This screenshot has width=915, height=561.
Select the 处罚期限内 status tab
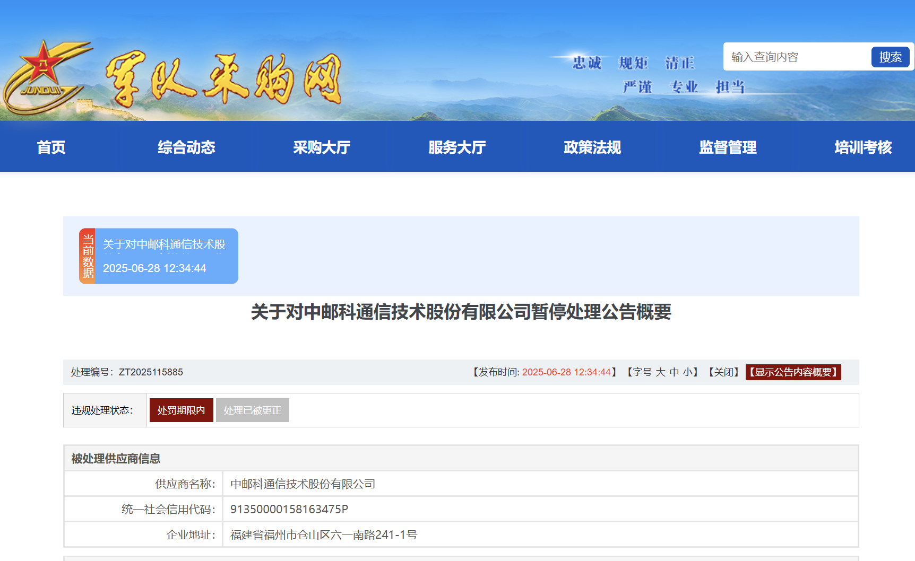pyautogui.click(x=182, y=410)
